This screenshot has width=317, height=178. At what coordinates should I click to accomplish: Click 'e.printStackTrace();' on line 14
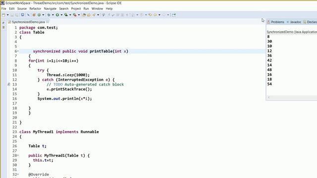pyautogui.click(x=69, y=89)
